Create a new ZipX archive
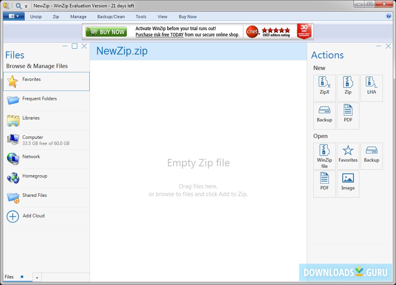Screen dimensions: 396x285 point(324,88)
